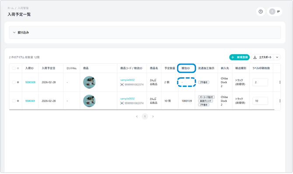Open three-dot menu for row 1000301
293x174 pixels.
point(280,101)
